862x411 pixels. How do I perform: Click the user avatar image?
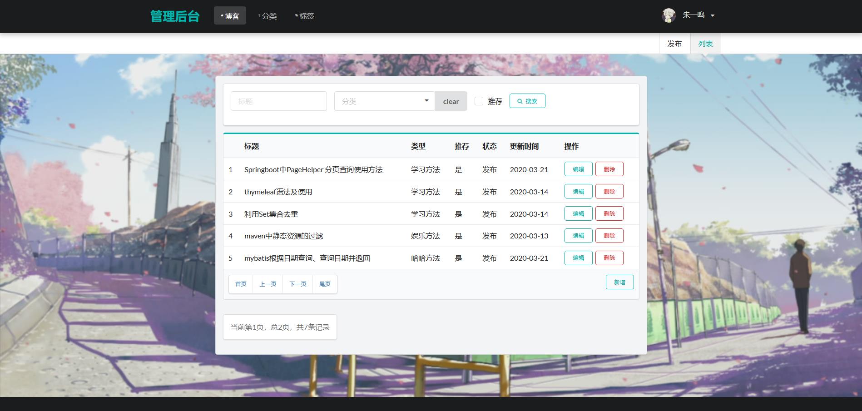[x=669, y=15]
